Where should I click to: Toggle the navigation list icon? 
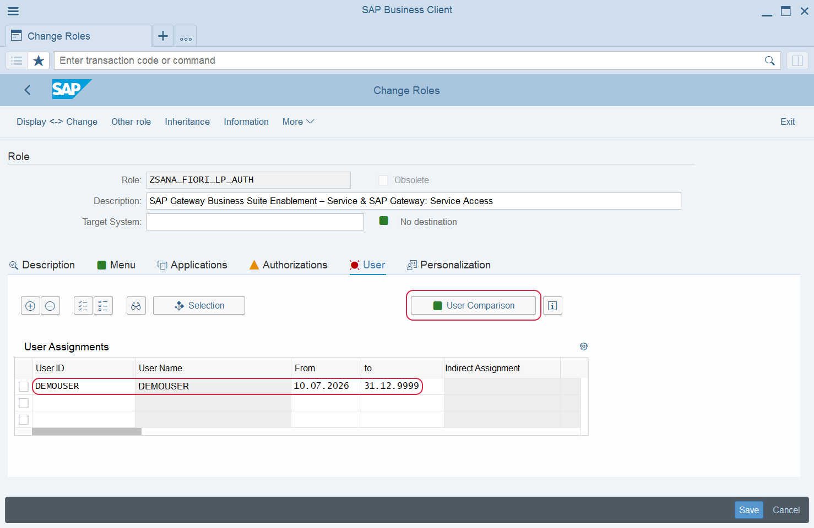[x=17, y=61]
